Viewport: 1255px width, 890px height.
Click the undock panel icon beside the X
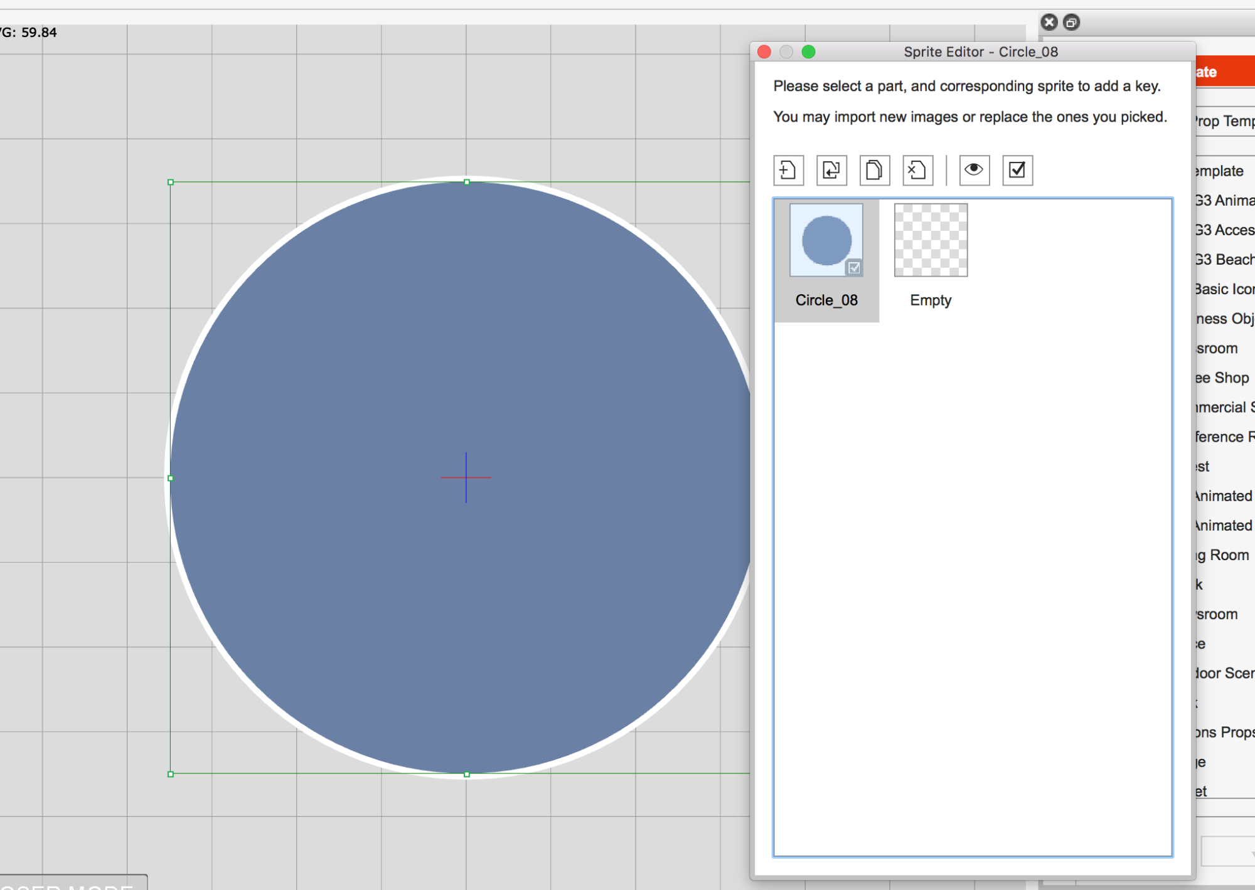click(1072, 23)
